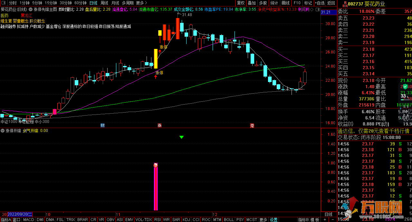Open the 多周期 multi-period view
This screenshot has height=222, width=412.
point(128,3)
